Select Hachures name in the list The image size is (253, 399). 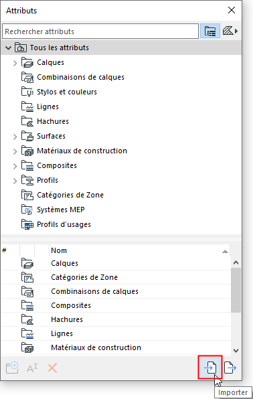click(67, 319)
